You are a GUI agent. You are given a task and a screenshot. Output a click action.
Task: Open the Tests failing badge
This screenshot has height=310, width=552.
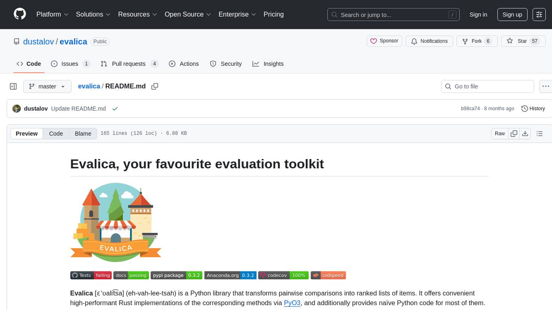point(91,275)
